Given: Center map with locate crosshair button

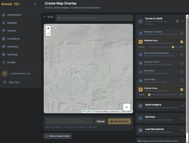Looking at the screenshot, I should pos(127,107).
